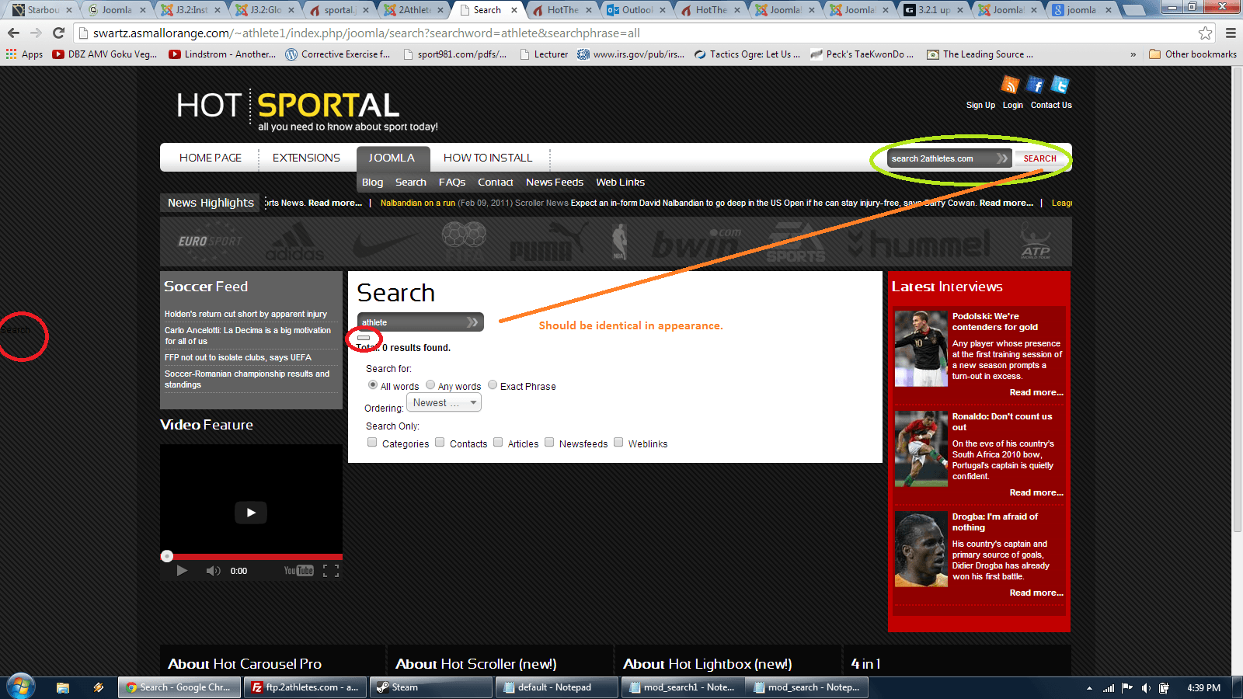Image resolution: width=1243 pixels, height=699 pixels.
Task: Click the small play control under video
Action: click(182, 571)
